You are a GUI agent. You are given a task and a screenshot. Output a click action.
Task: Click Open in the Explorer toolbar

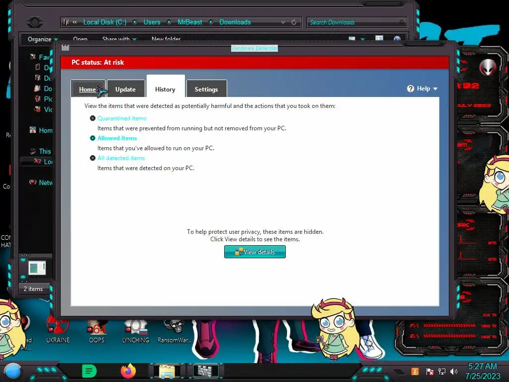click(80, 39)
